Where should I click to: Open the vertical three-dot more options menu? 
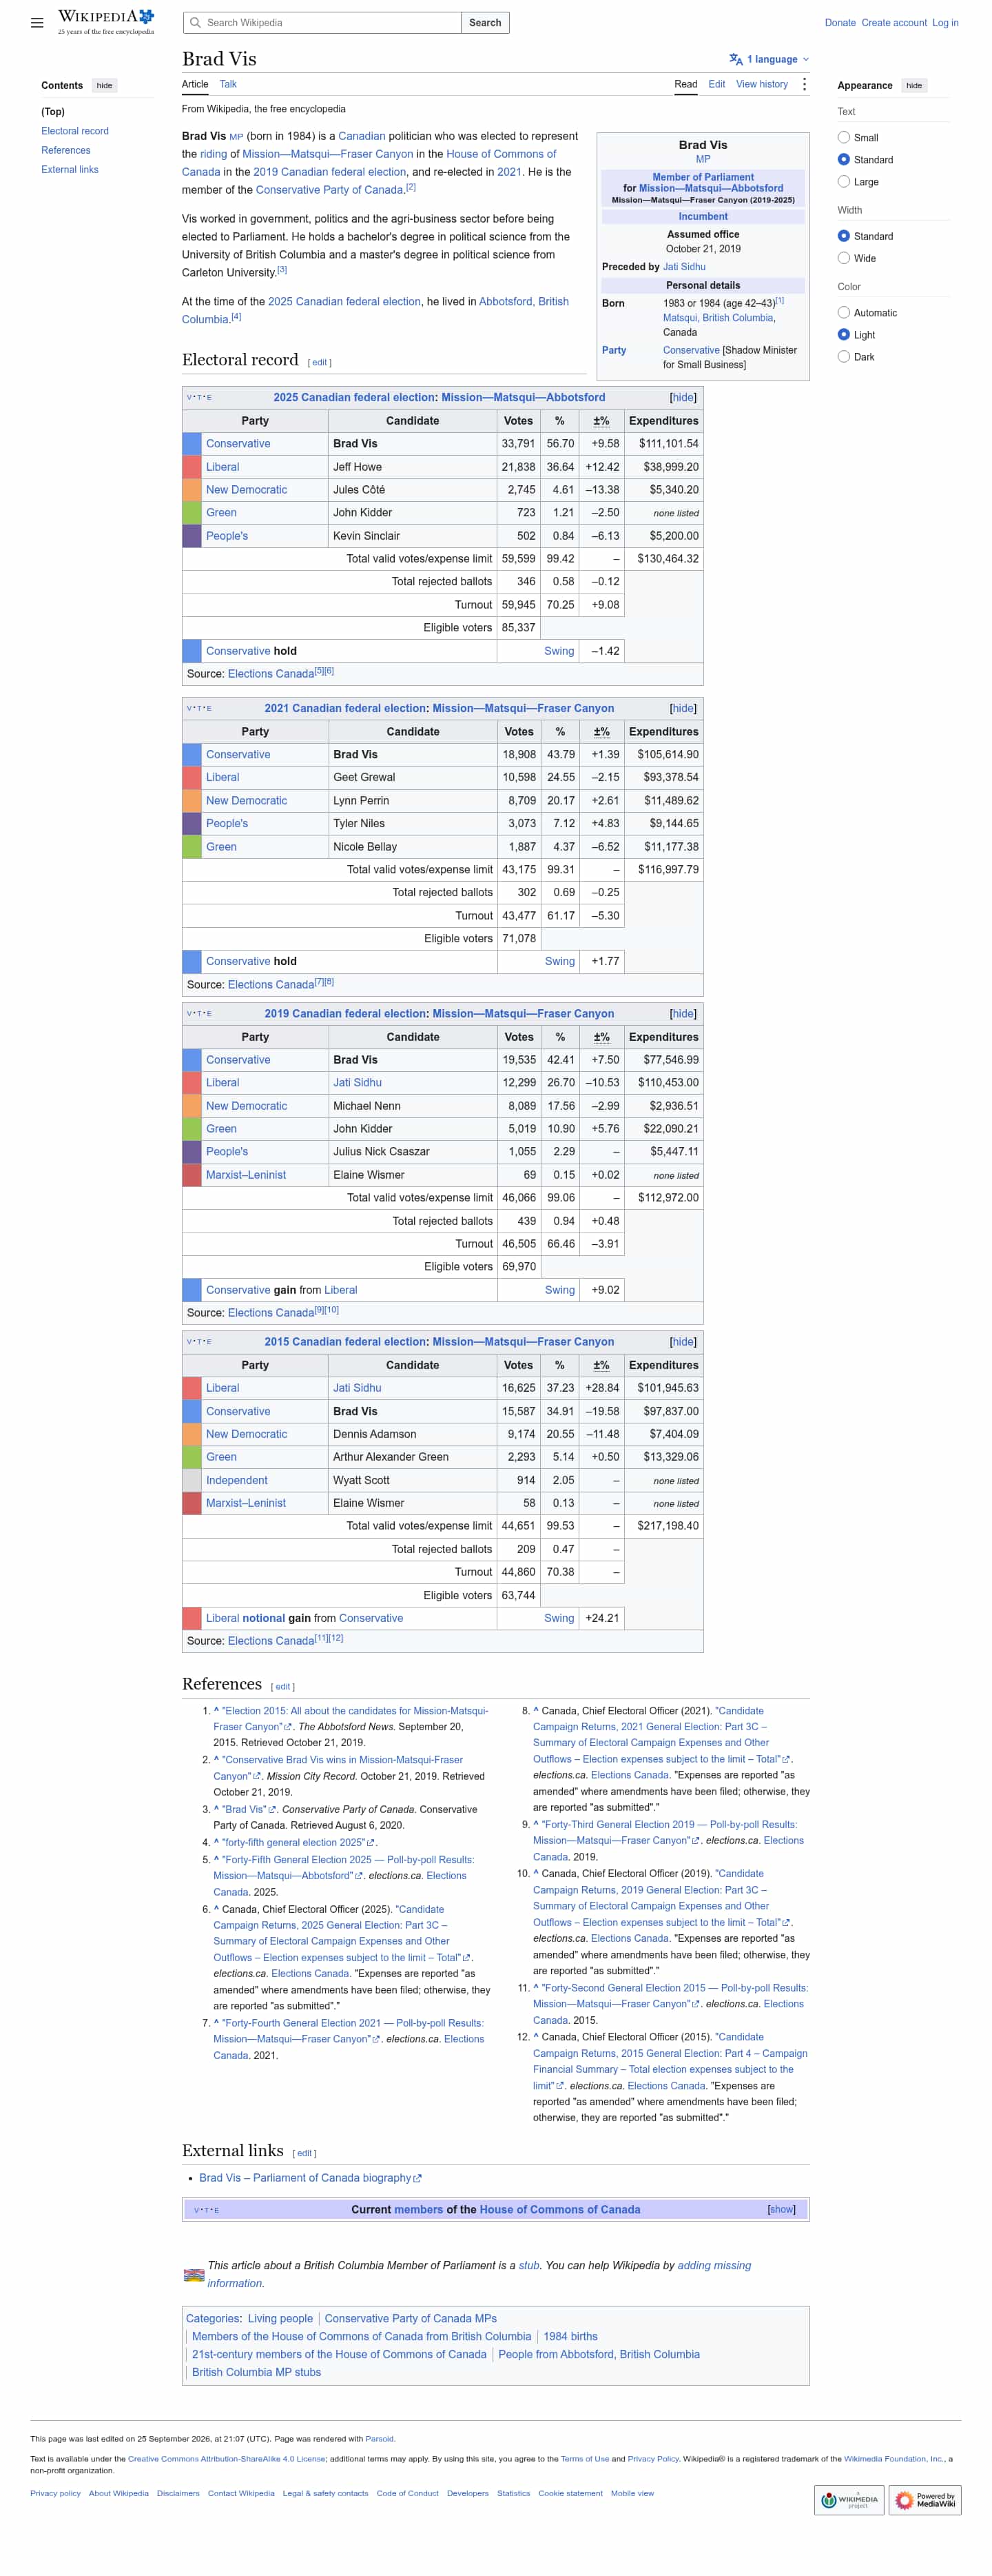click(804, 85)
